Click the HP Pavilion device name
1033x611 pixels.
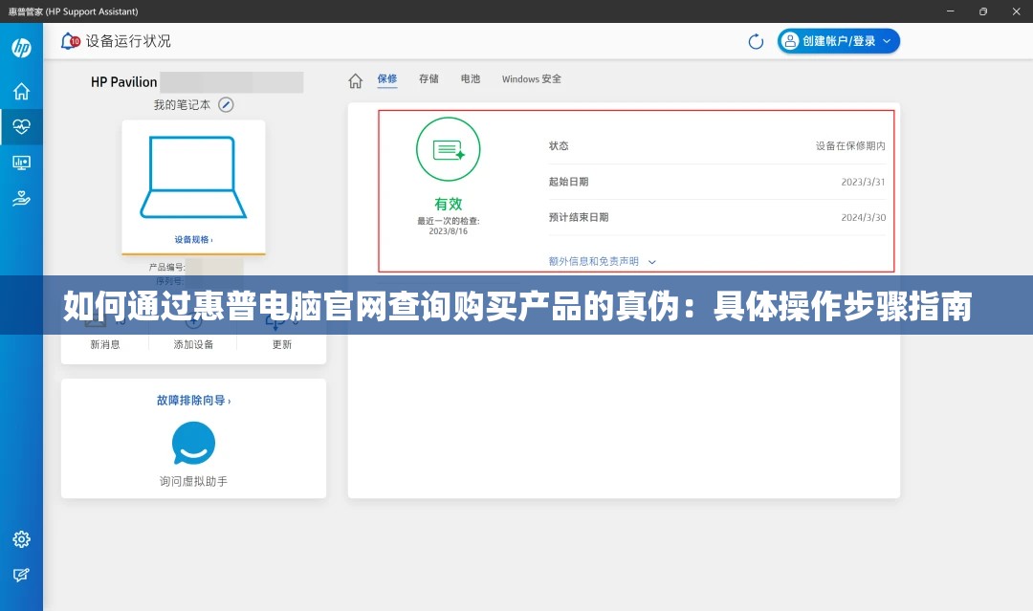(x=123, y=82)
